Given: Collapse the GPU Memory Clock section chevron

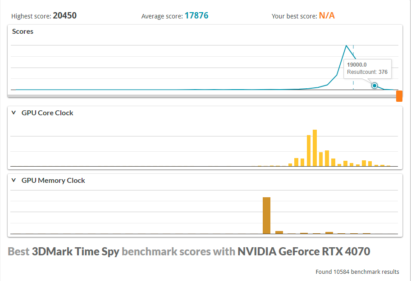Looking at the screenshot, I should [14, 181].
